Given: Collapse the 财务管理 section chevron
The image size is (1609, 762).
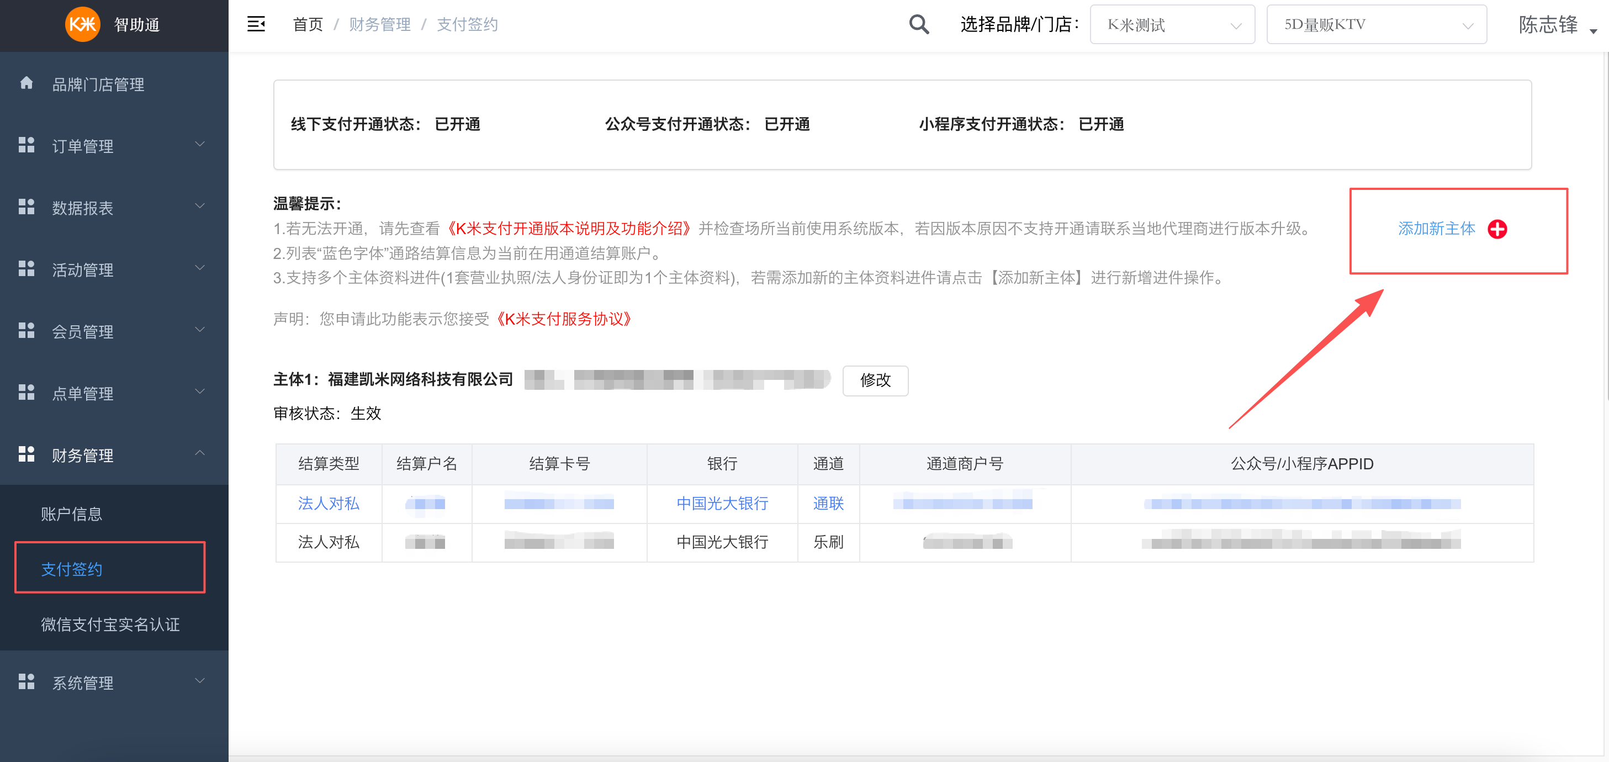Looking at the screenshot, I should (199, 453).
